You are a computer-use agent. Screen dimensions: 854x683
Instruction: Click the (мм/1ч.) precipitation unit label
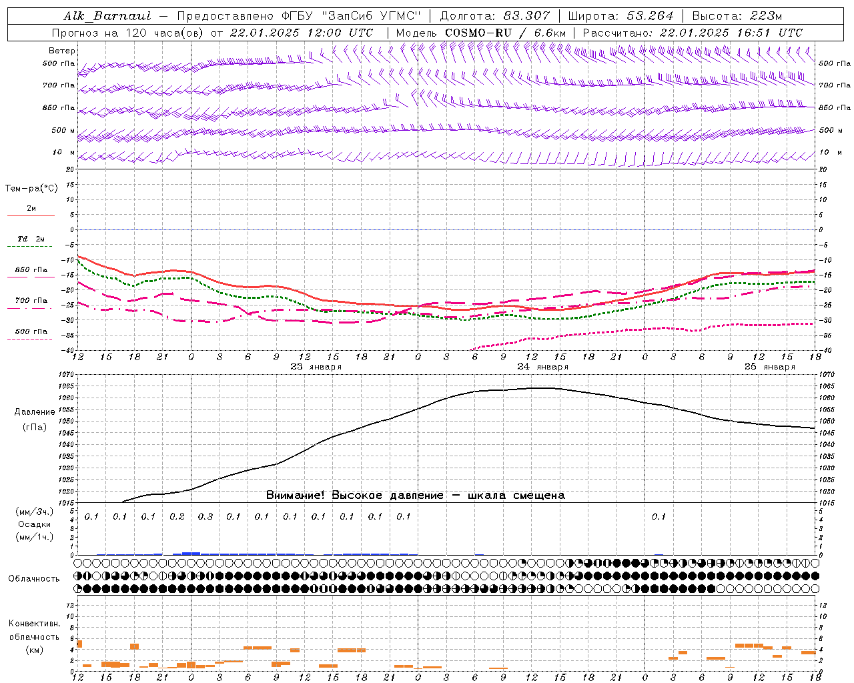[35, 537]
